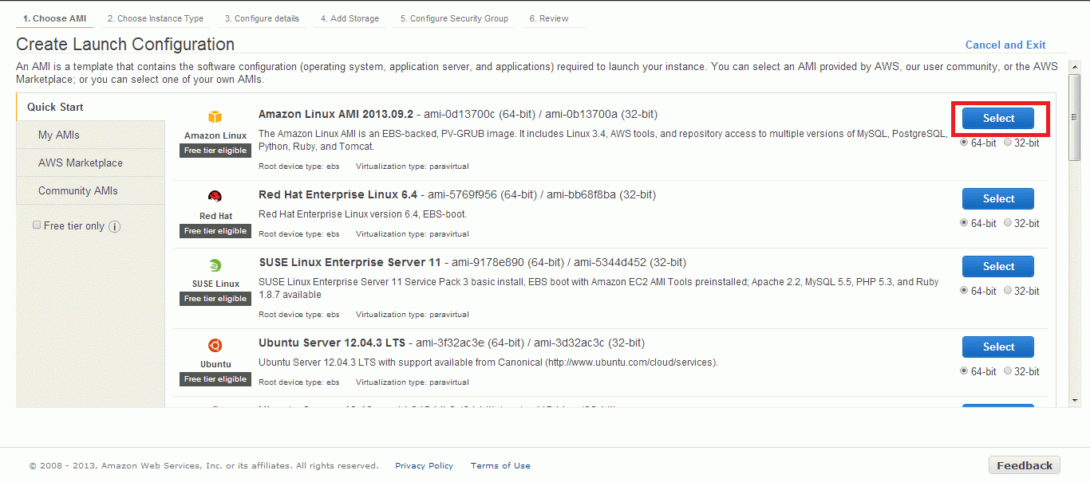Choose 32-bit for Amazon Linux AMI
Image resolution: width=1090 pixels, height=482 pixels.
click(x=1008, y=143)
